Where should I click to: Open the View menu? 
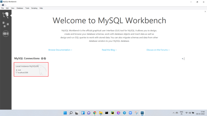[x=12, y=8]
